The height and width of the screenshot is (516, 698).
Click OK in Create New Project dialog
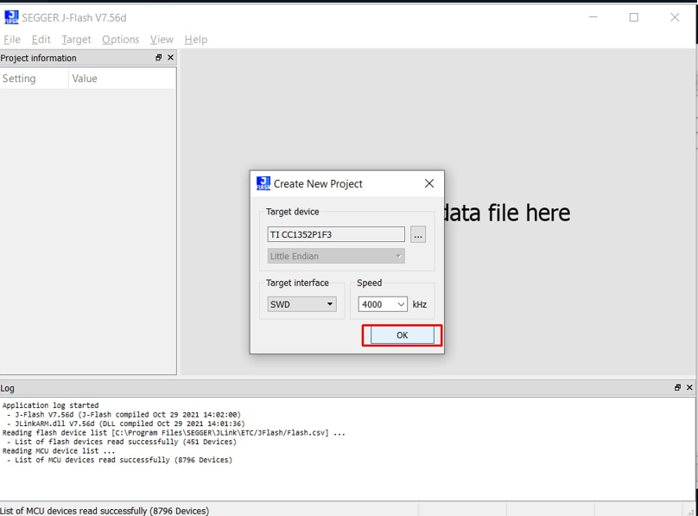coord(402,335)
